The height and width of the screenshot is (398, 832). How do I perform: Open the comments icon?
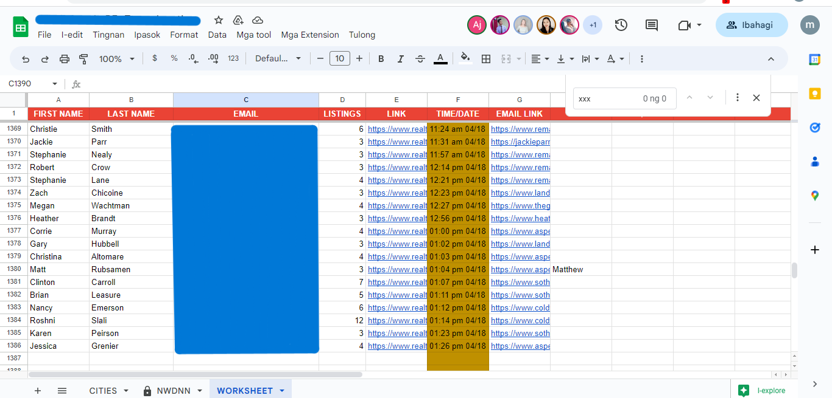coord(651,25)
